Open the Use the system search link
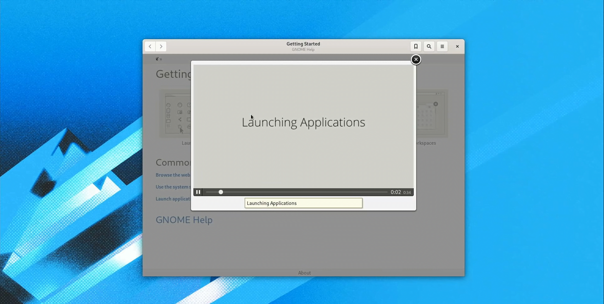The image size is (604, 304). [x=173, y=187]
